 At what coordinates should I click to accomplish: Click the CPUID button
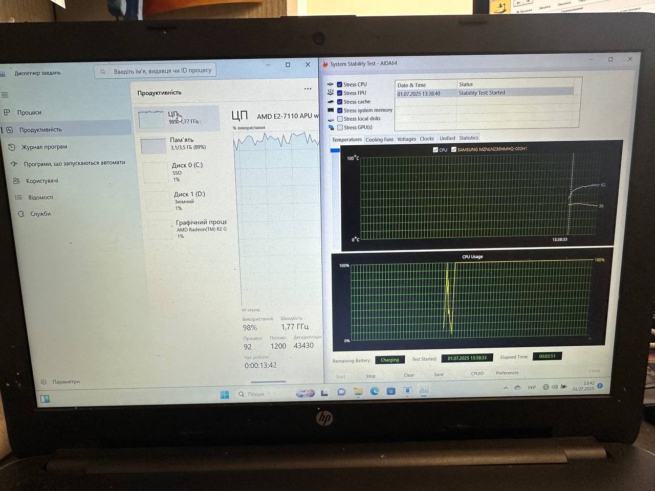pos(477,373)
